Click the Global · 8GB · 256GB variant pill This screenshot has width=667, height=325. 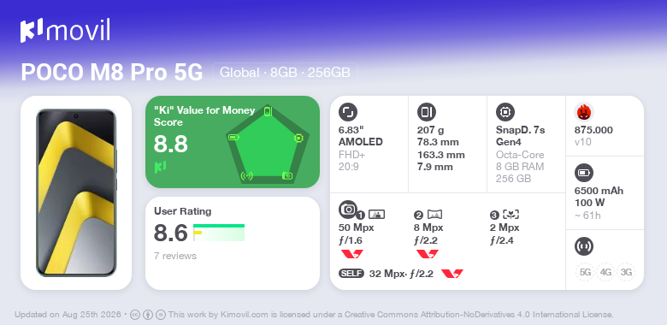[x=285, y=73]
